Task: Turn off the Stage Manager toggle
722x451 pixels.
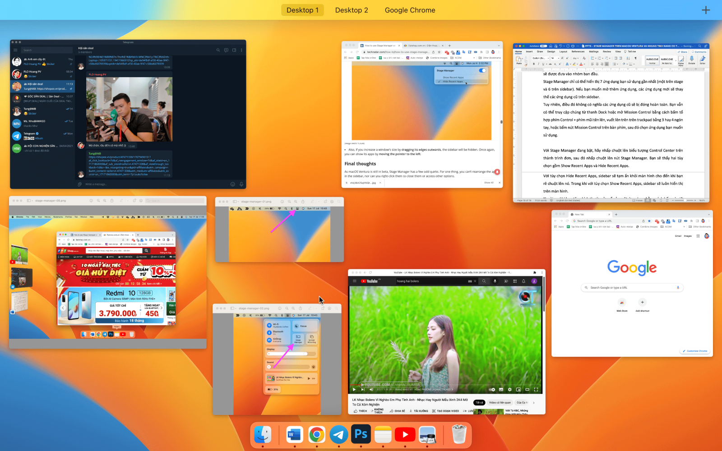Action: point(483,70)
